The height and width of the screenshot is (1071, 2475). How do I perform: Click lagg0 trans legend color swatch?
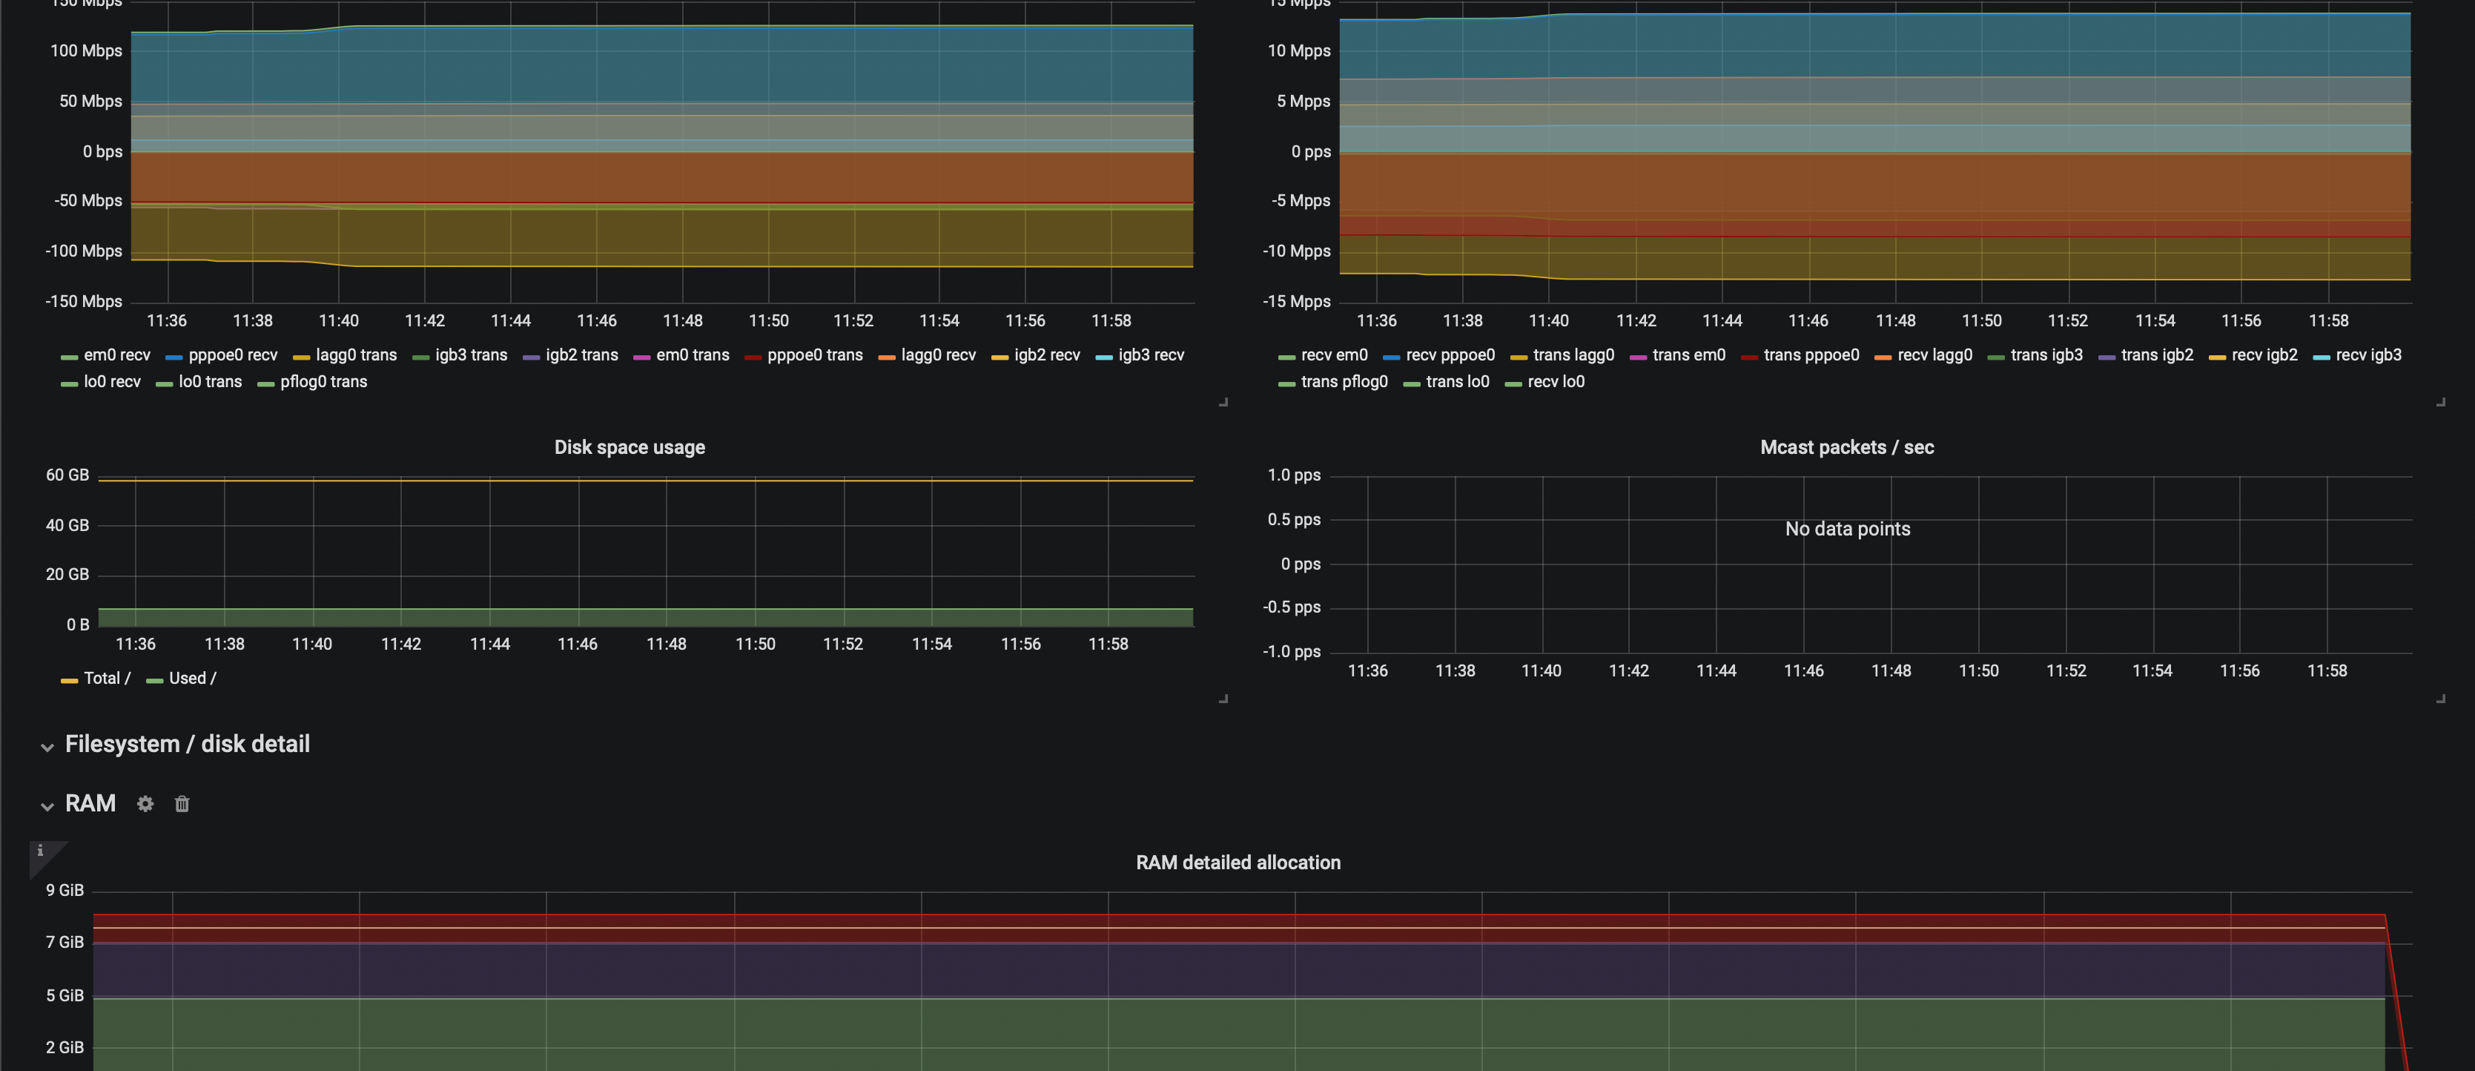301,357
